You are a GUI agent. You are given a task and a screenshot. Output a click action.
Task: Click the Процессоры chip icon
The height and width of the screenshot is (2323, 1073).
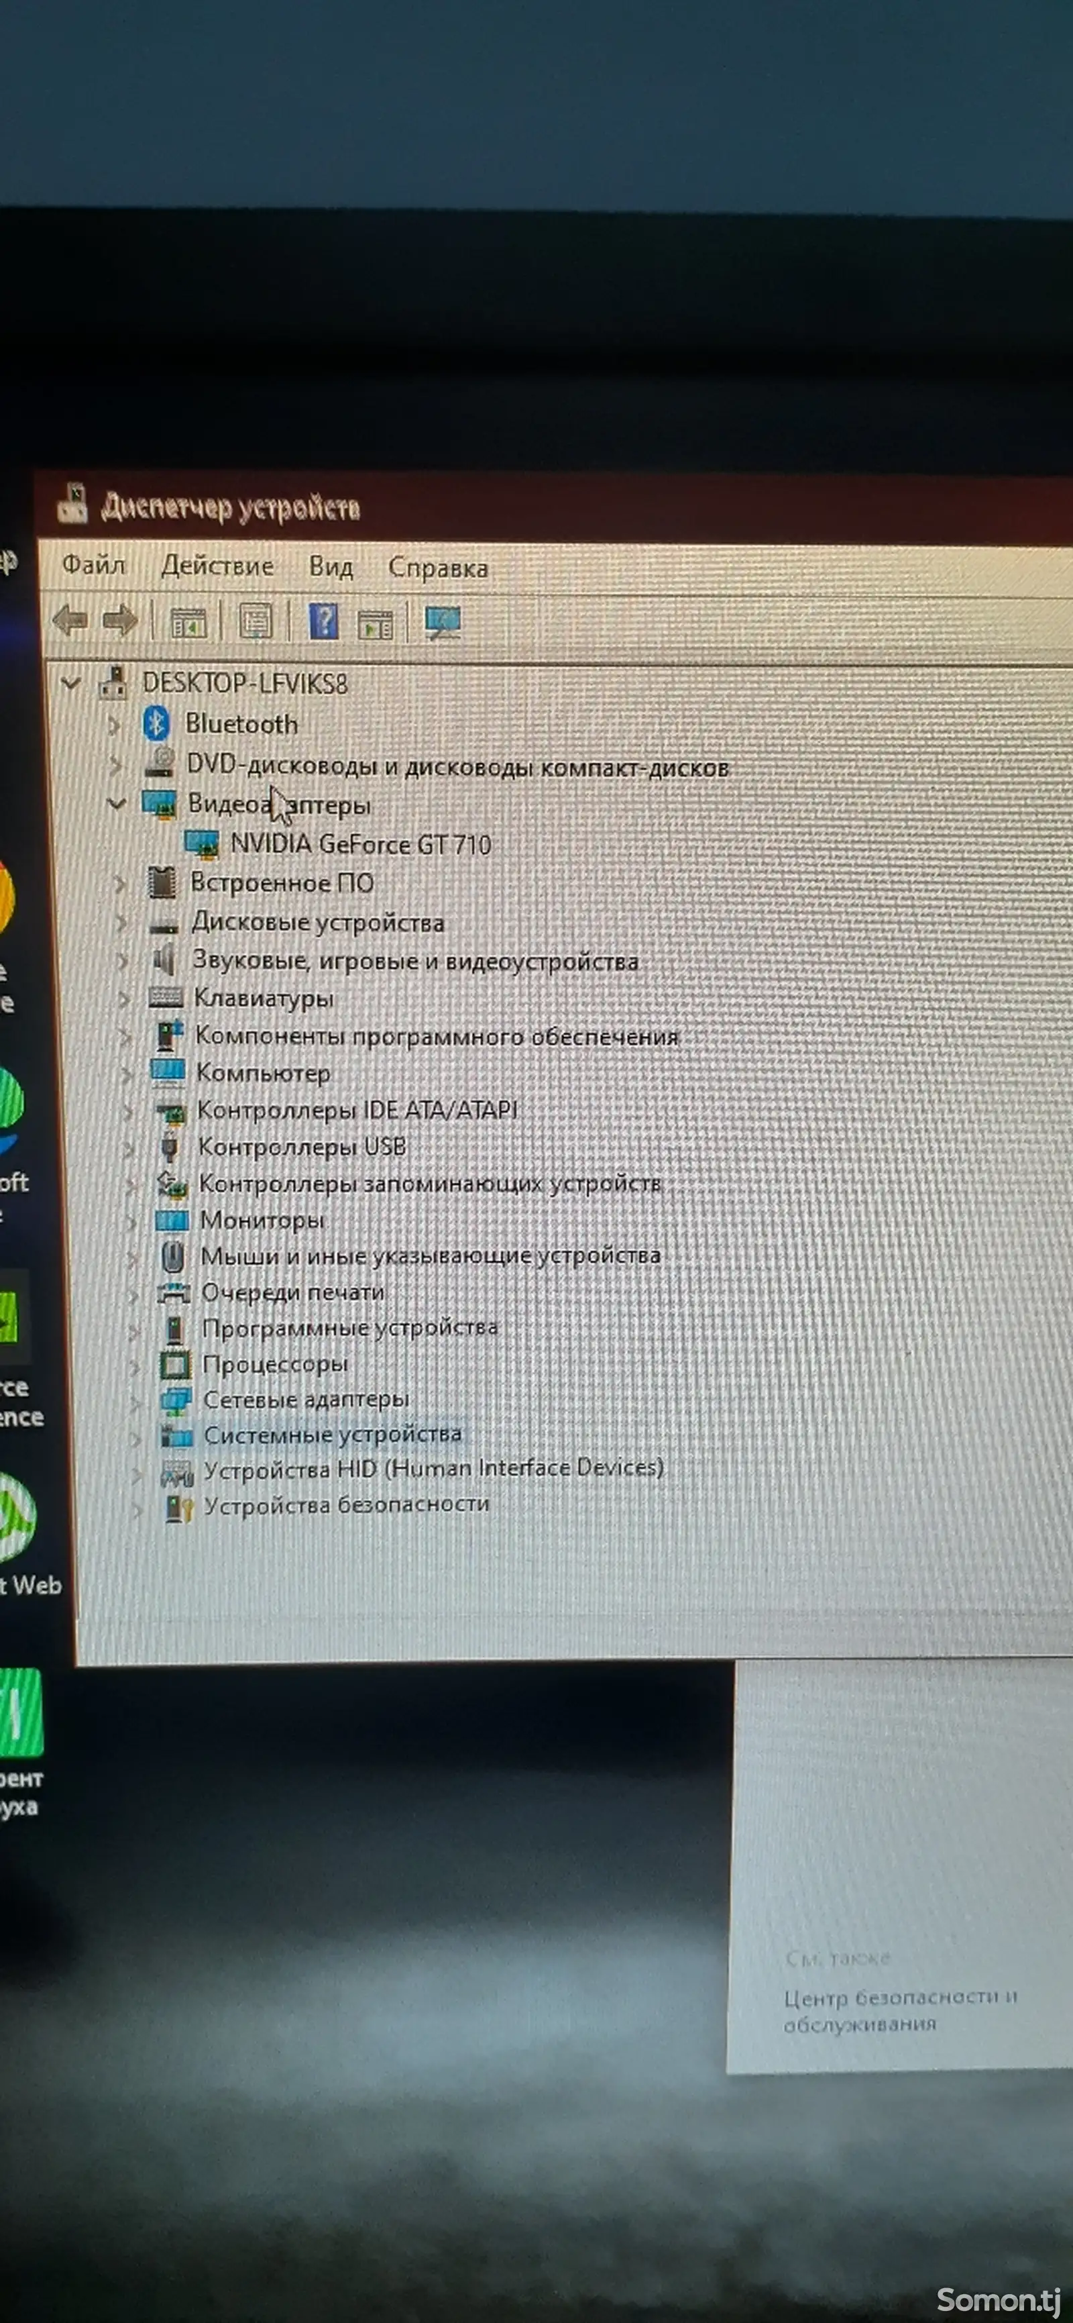[176, 1364]
